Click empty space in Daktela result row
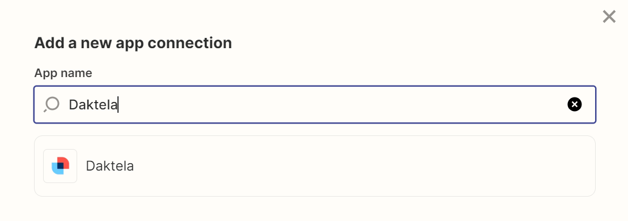The width and height of the screenshot is (628, 221). tap(360, 165)
